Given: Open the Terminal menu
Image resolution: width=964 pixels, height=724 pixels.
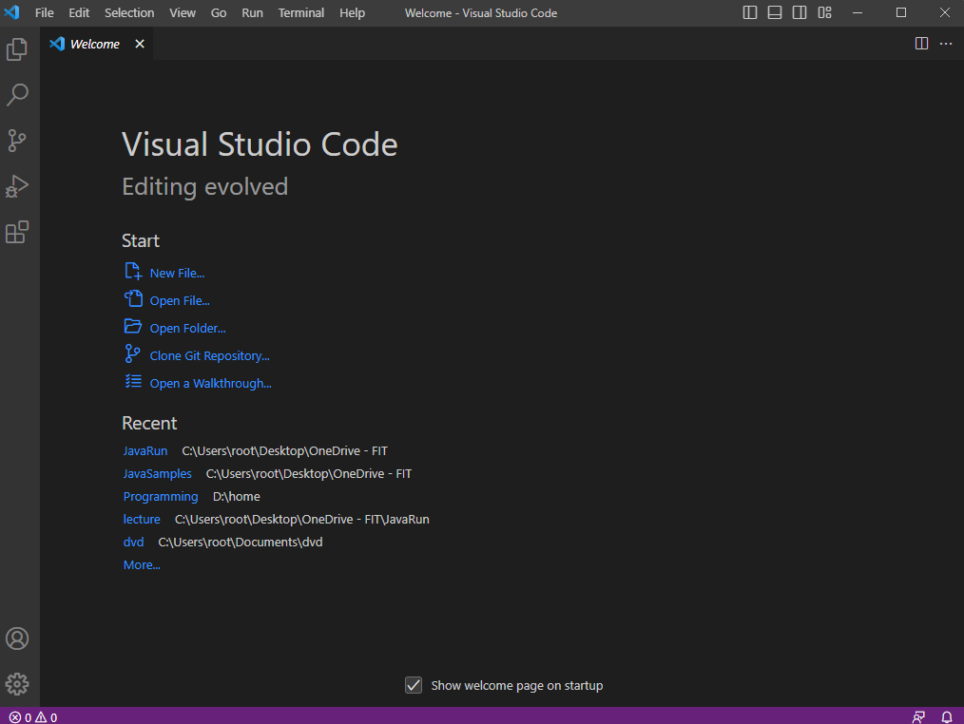Looking at the screenshot, I should [300, 13].
